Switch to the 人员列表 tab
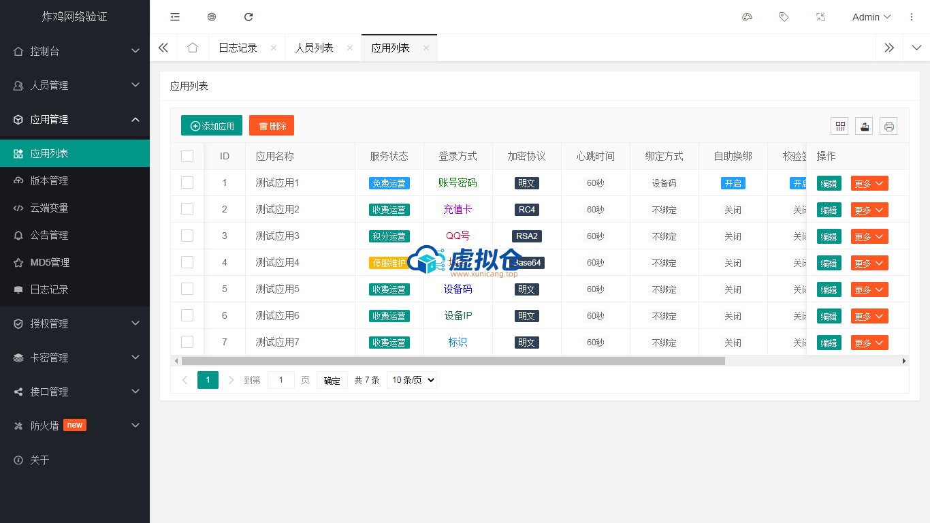This screenshot has height=523, width=930. pos(314,48)
